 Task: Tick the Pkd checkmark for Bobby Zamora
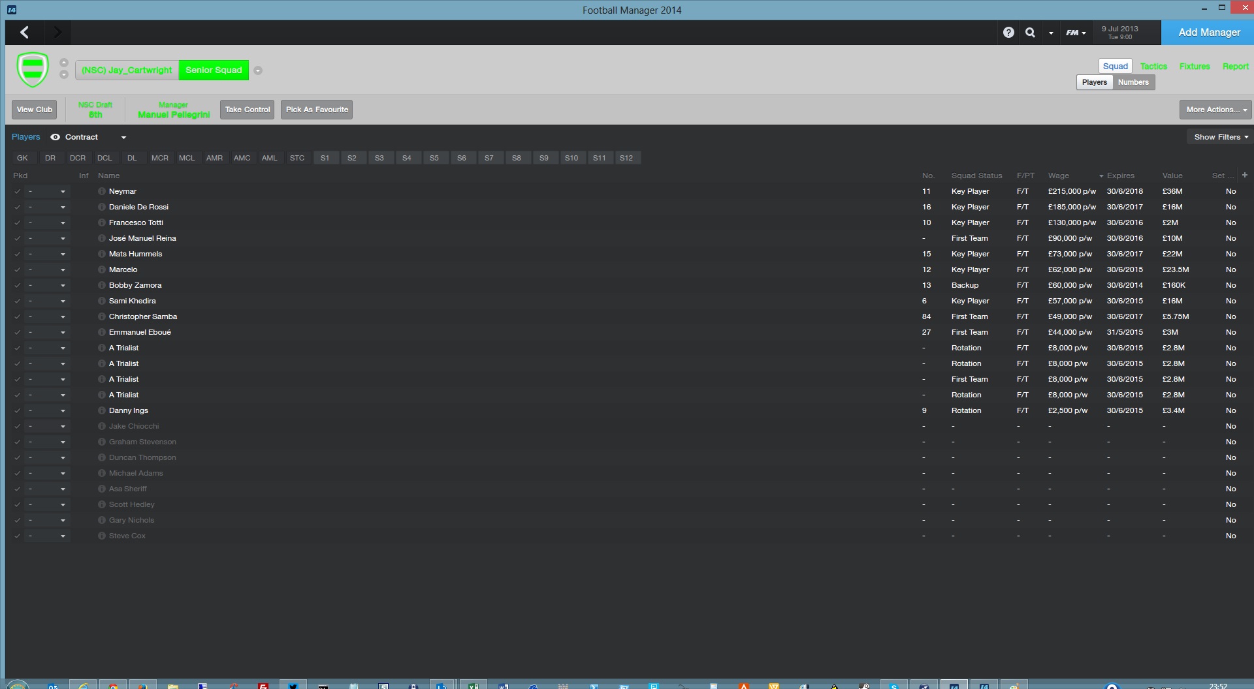[x=18, y=285]
